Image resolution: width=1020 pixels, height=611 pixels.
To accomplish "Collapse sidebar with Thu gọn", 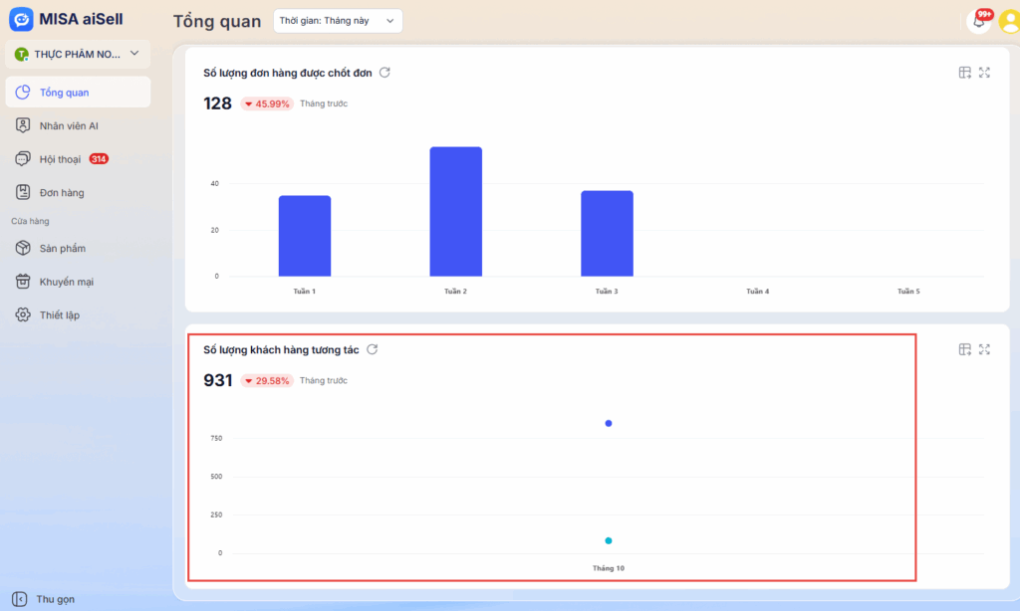I will (x=45, y=599).
